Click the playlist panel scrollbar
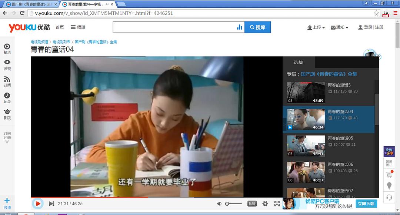The image size is (400, 215). pyautogui.click(x=377, y=109)
